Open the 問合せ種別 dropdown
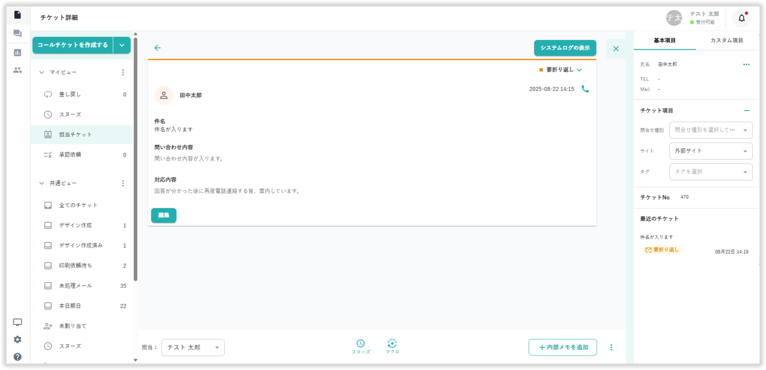The width and height of the screenshot is (766, 370). (x=711, y=130)
